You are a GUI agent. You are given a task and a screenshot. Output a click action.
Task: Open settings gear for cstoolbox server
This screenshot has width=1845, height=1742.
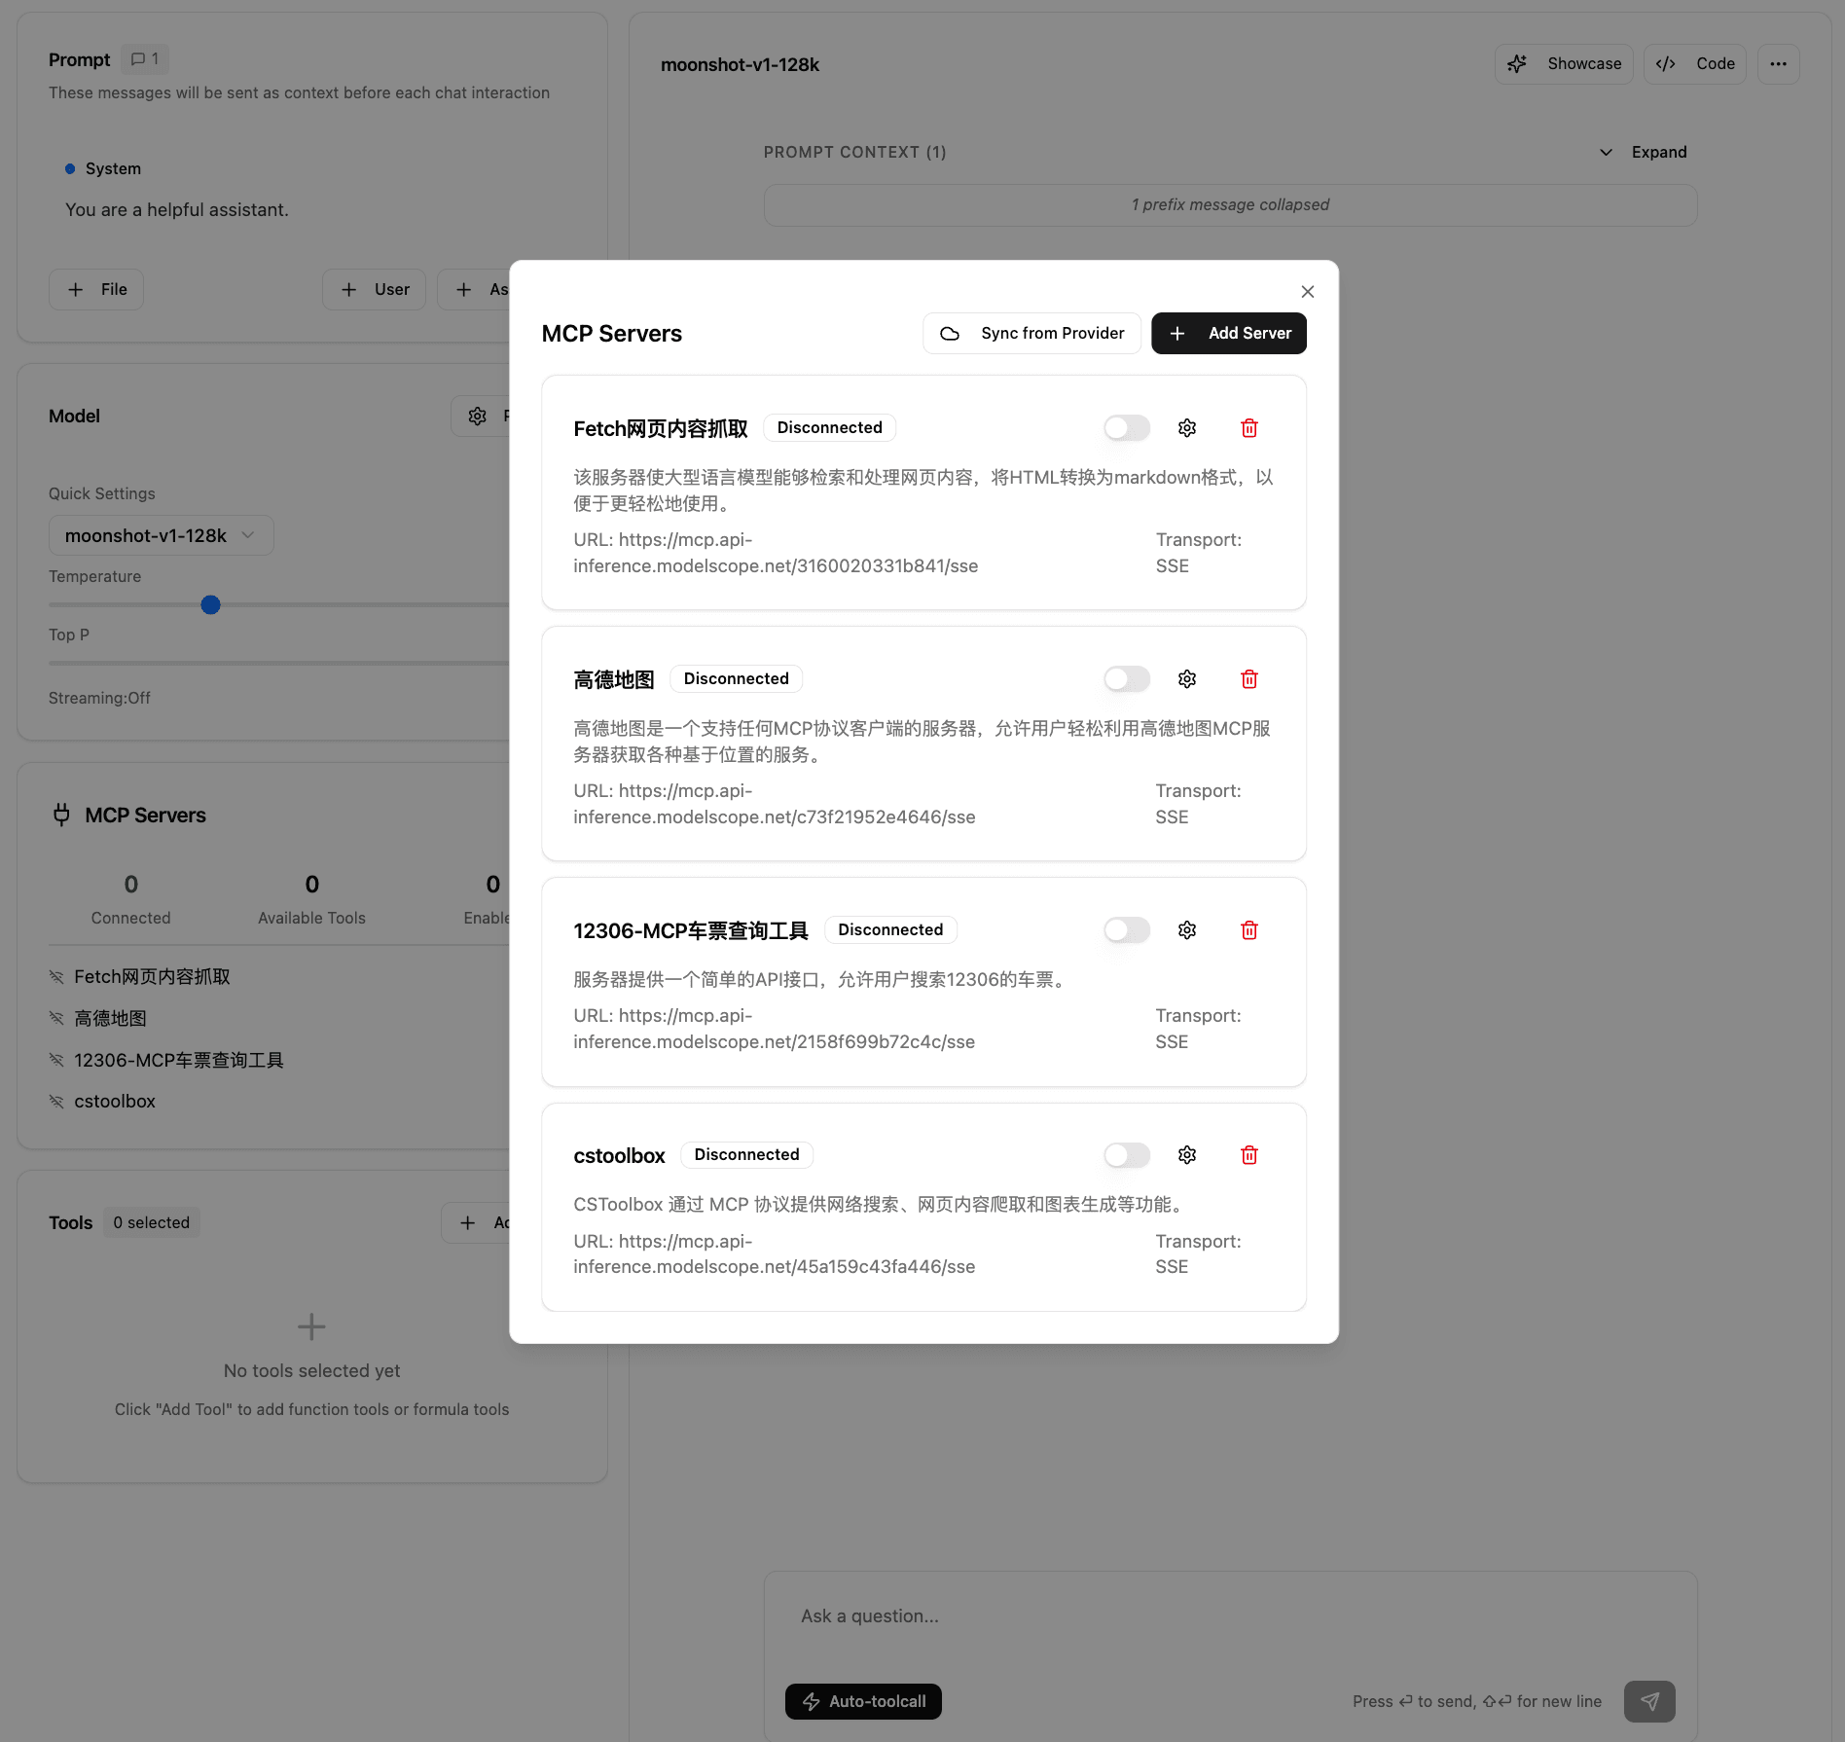point(1186,1155)
